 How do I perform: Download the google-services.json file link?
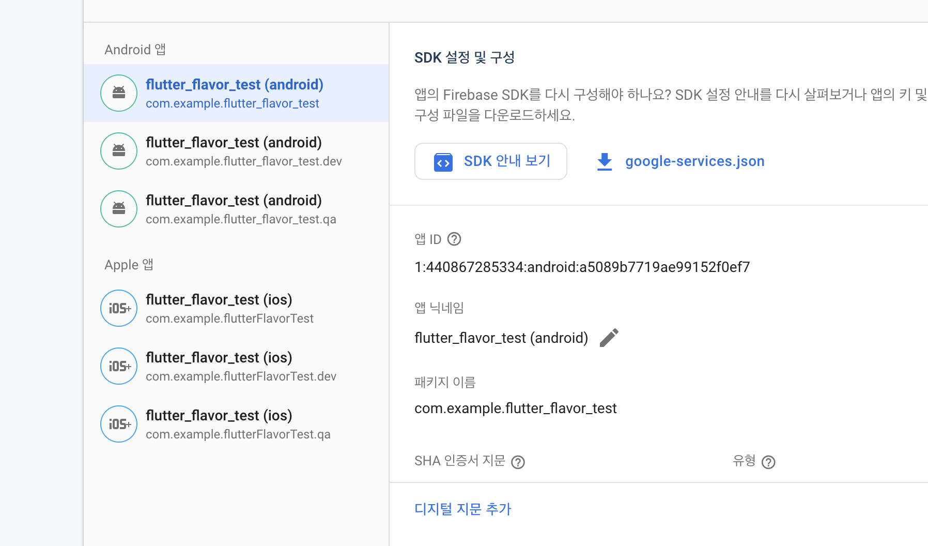coord(694,161)
